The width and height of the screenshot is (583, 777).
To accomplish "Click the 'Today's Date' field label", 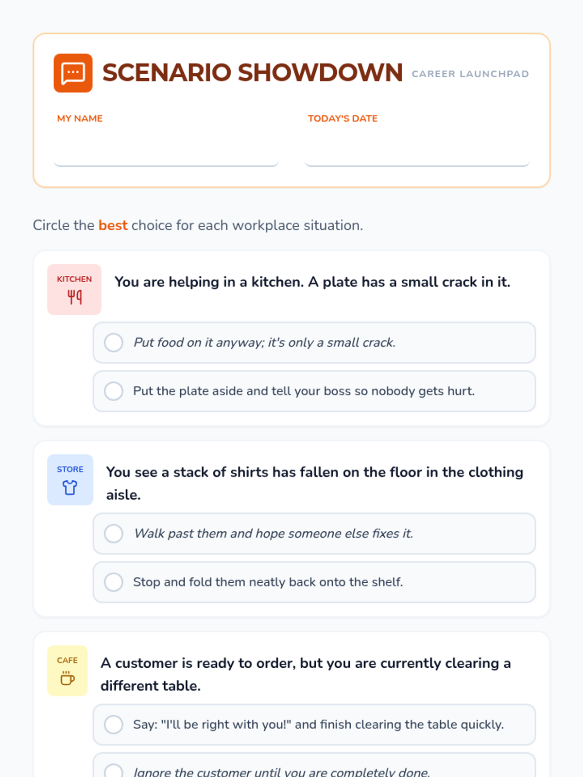I will pyautogui.click(x=343, y=118).
